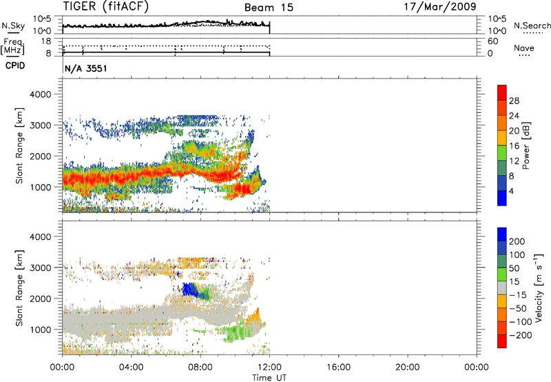Select the N.Search legend label
Screen dimensions: 551x382
[532, 26]
